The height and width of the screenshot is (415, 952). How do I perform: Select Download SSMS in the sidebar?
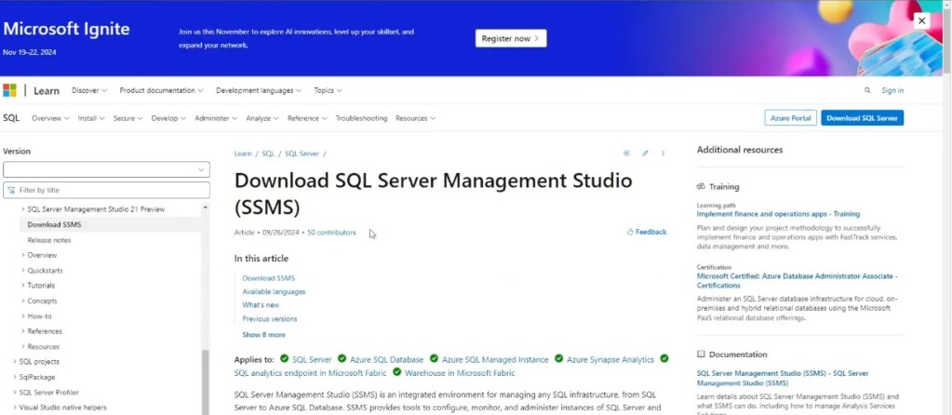pyautogui.click(x=54, y=224)
